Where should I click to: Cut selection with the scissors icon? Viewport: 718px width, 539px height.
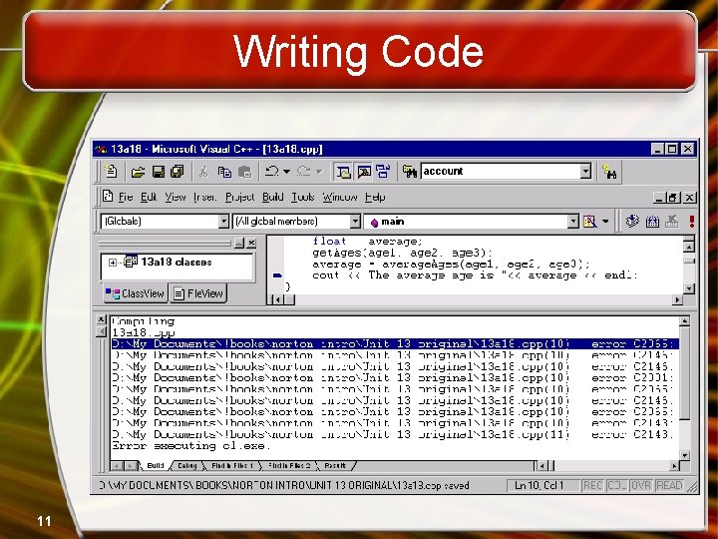point(203,172)
